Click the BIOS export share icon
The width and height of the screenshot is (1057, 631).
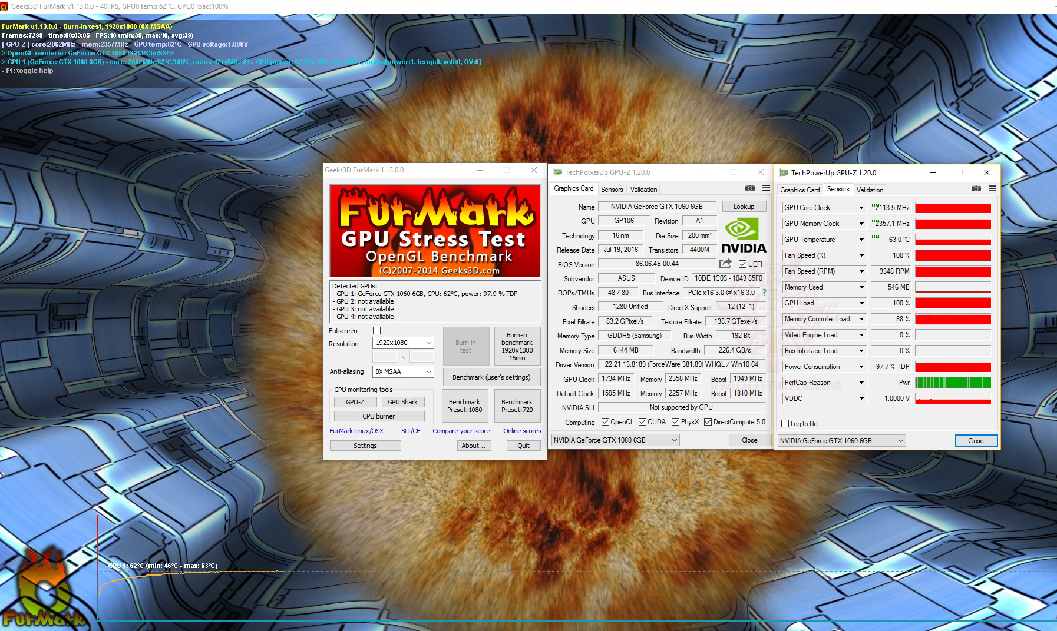click(725, 264)
